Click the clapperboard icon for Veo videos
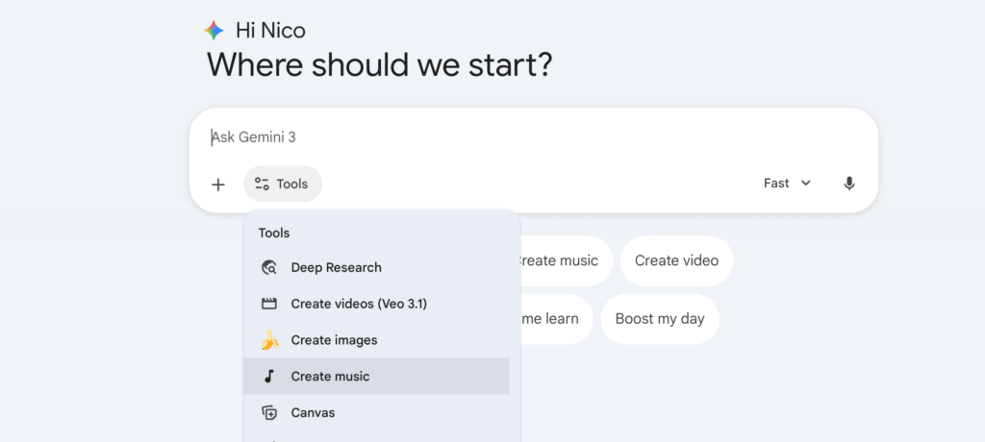The width and height of the screenshot is (985, 442). [x=269, y=304]
